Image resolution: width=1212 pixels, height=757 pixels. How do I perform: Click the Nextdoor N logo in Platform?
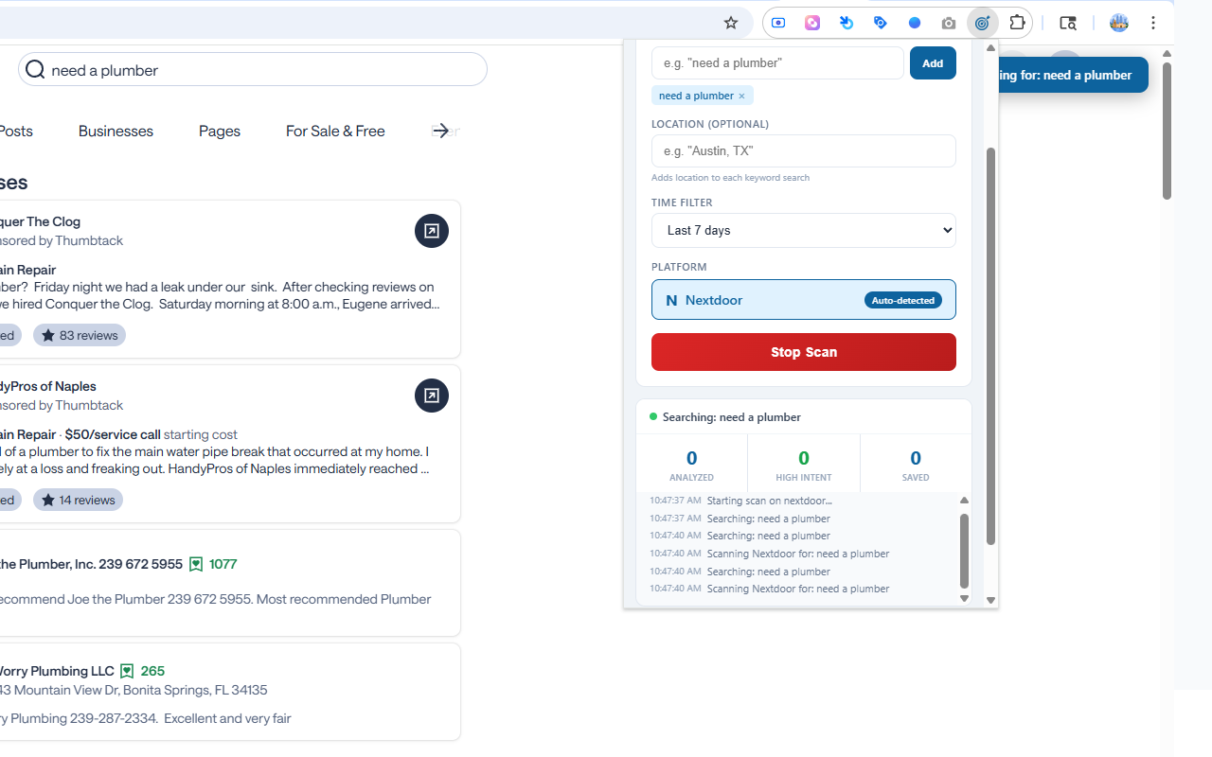[x=671, y=300]
